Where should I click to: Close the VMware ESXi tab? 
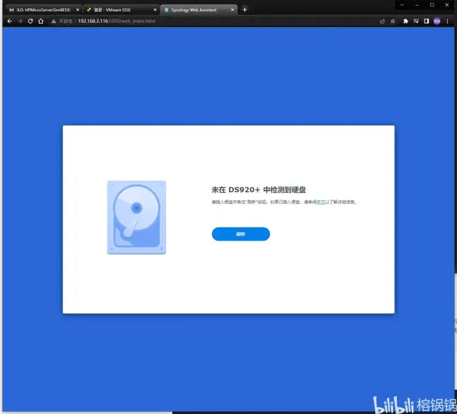155,10
